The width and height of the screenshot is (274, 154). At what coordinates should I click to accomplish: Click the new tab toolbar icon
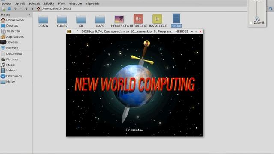(x=9, y=9)
